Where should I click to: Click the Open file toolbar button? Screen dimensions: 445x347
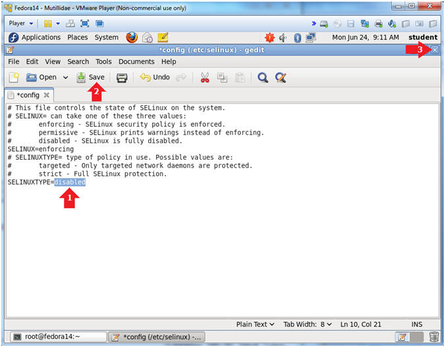pos(41,77)
